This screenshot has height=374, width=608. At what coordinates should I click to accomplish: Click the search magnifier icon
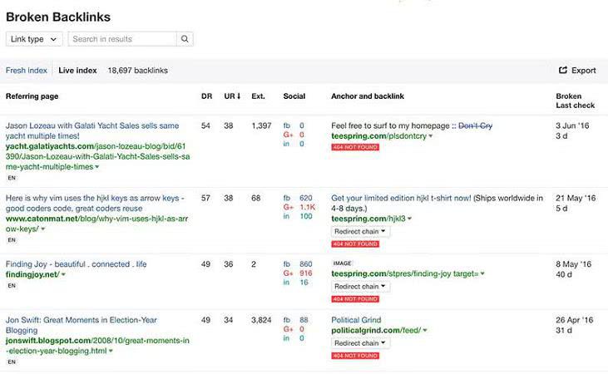186,39
